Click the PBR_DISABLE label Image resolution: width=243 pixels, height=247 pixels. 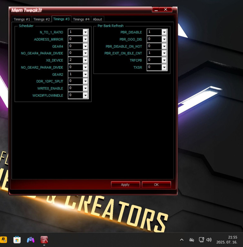131,32
